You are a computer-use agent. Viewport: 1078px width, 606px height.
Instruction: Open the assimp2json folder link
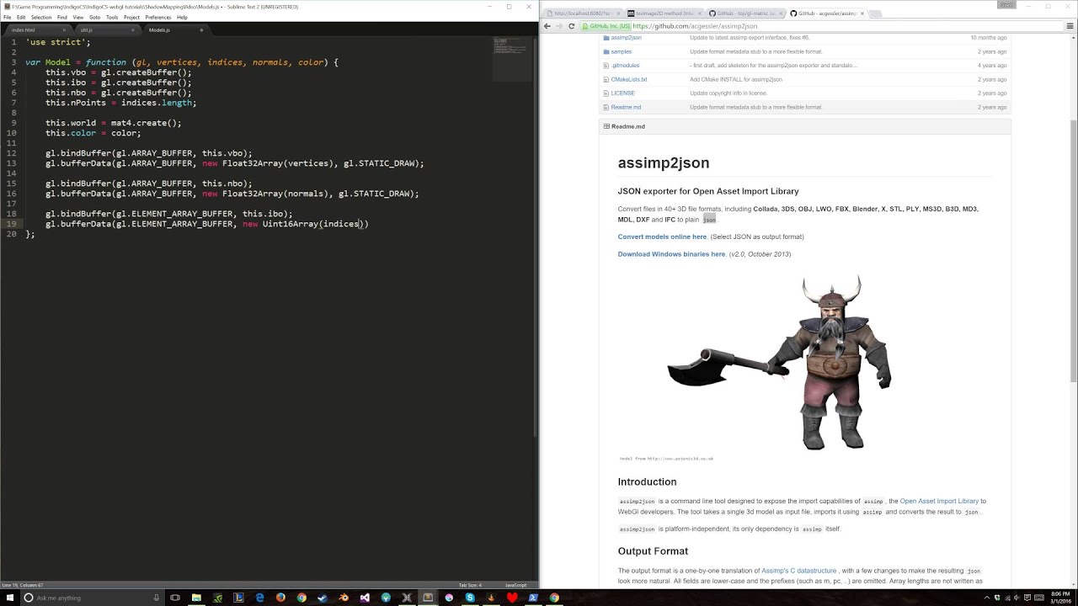click(x=626, y=38)
